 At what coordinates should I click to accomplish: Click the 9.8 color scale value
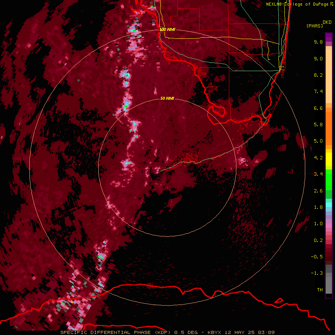coord(318,42)
